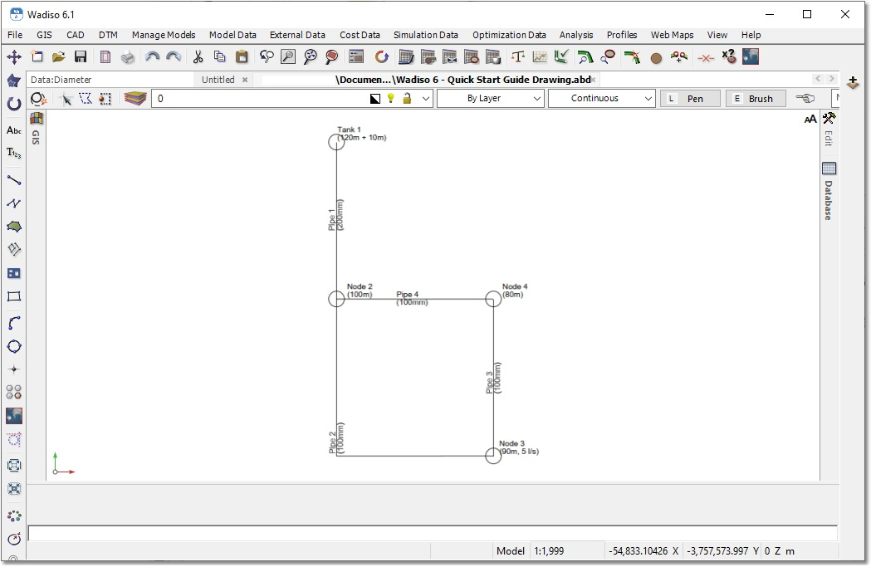Open the CAD menu
Image resolution: width=871 pixels, height=567 pixels.
76,35
